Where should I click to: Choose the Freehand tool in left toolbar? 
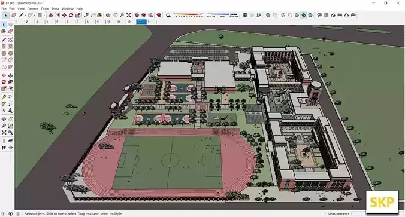(x=10, y=39)
